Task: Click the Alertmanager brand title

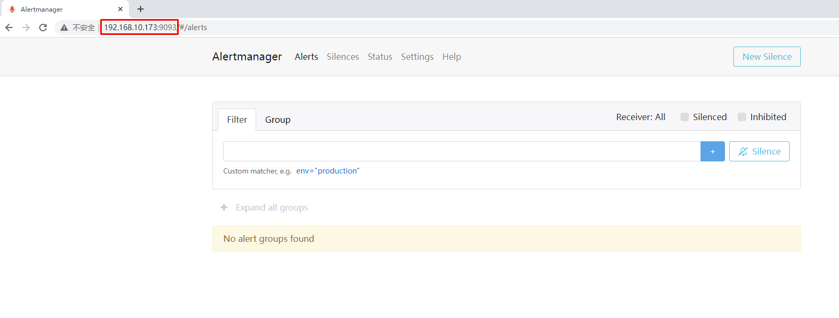Action: tap(247, 57)
